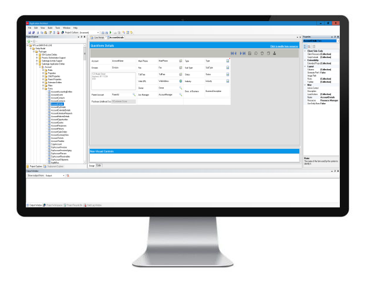Screen dimensions: 368x293
Task: Click the green Run/Build arrow in toolbar
Action: 110,33
